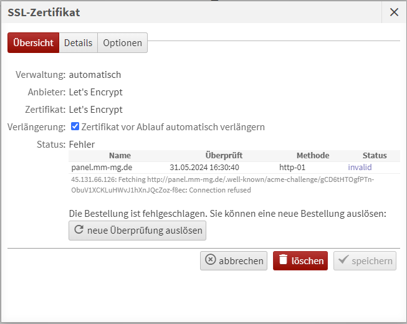Close the SSL-Zertifikat dialog with the X
Screen dimensions: 407x324
click(394, 12)
